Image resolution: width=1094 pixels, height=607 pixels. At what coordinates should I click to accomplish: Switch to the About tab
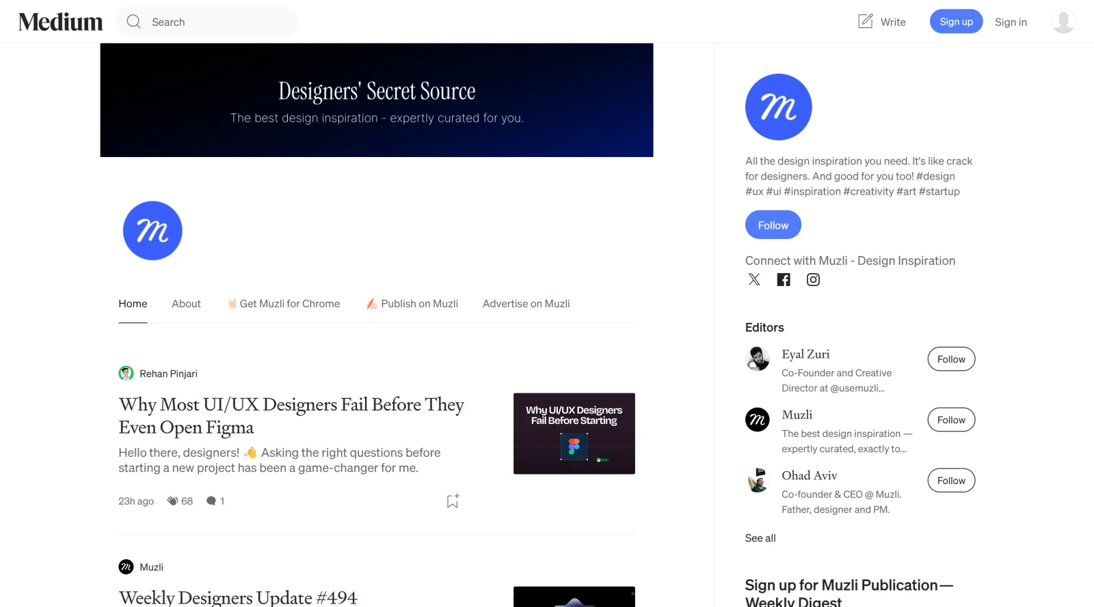tap(186, 304)
